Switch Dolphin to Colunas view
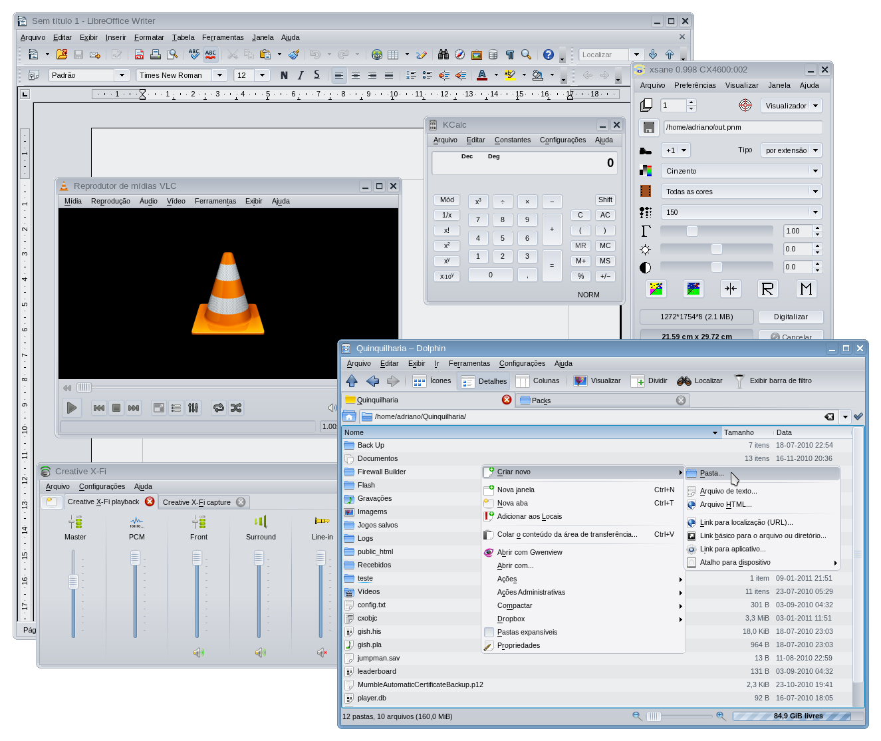 [x=539, y=381]
